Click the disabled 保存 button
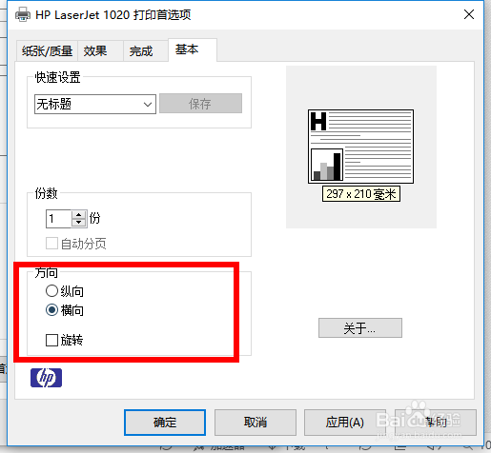Viewport: 491px width, 453px height. (x=200, y=104)
